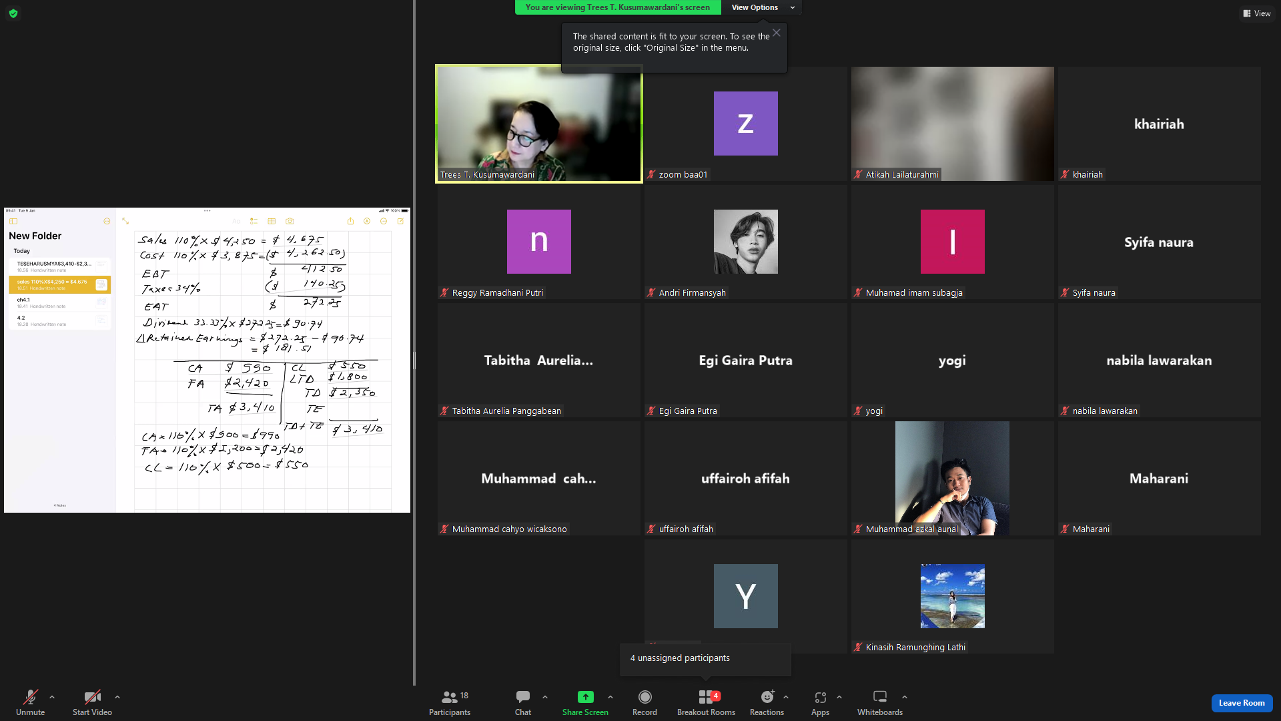The image size is (1281, 721).
Task: Select the khairiah participant tile
Action: tap(1160, 124)
